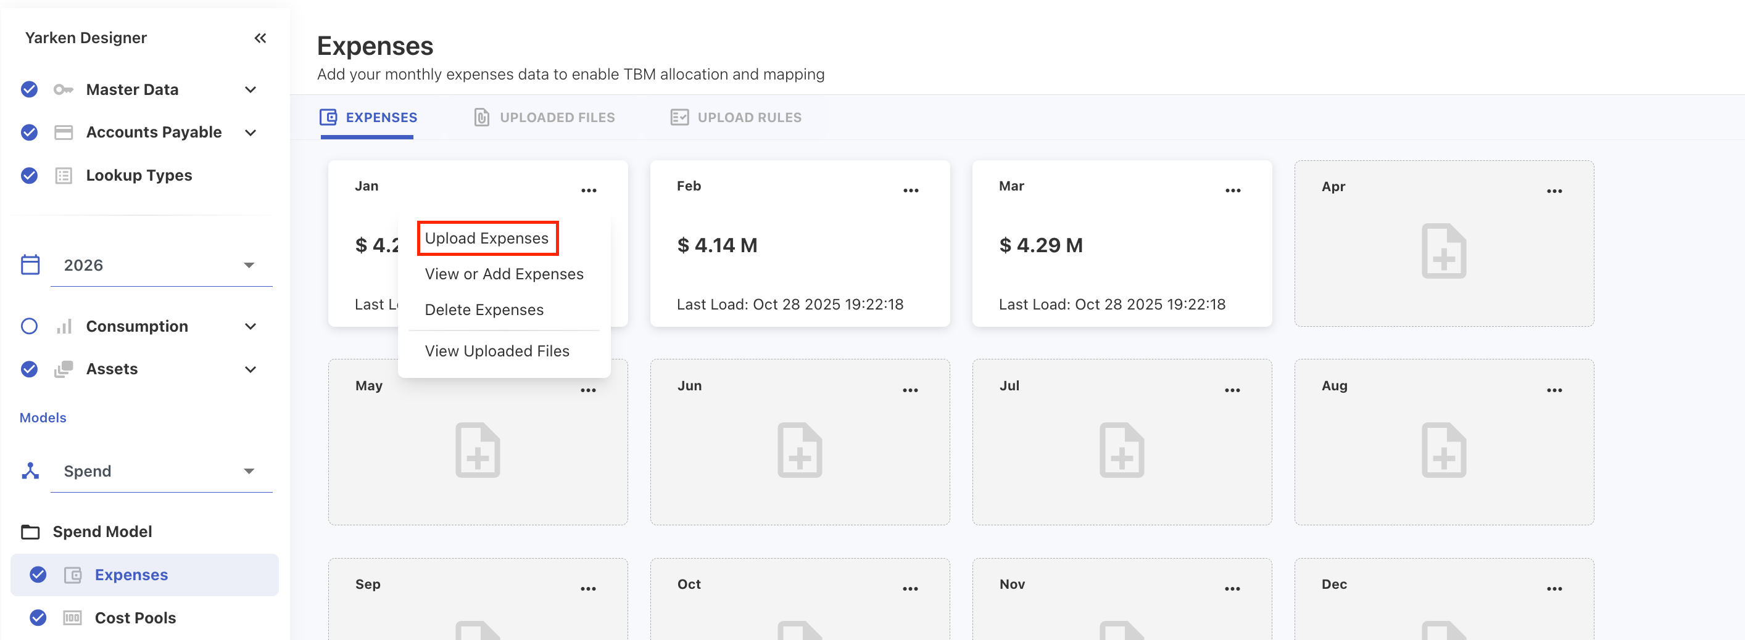Click the Cost Pools status checkmark
The image size is (1745, 640).
click(38, 618)
